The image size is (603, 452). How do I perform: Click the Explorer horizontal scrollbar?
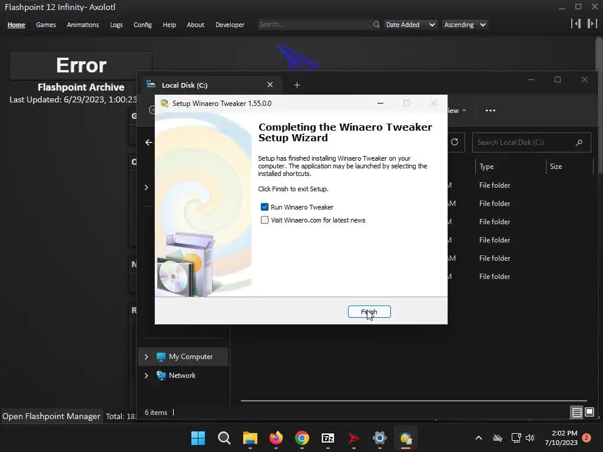coord(413,400)
